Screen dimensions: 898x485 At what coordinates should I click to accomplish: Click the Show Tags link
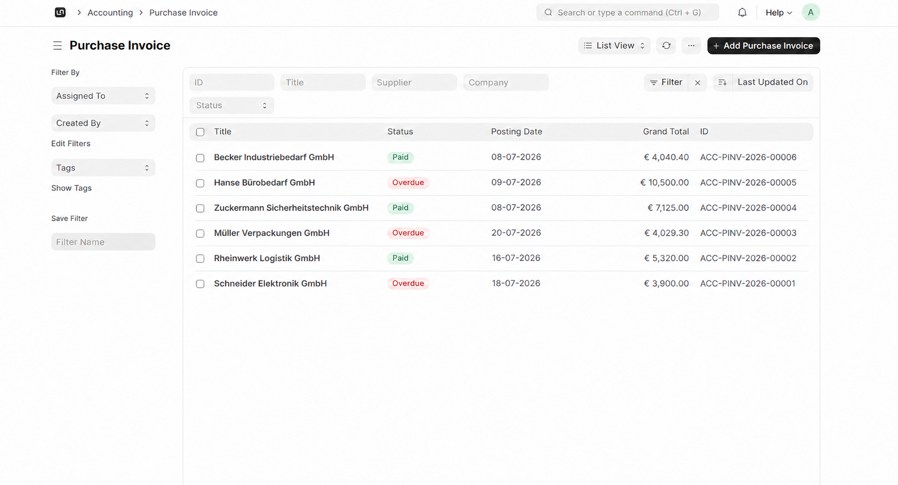pyautogui.click(x=71, y=188)
